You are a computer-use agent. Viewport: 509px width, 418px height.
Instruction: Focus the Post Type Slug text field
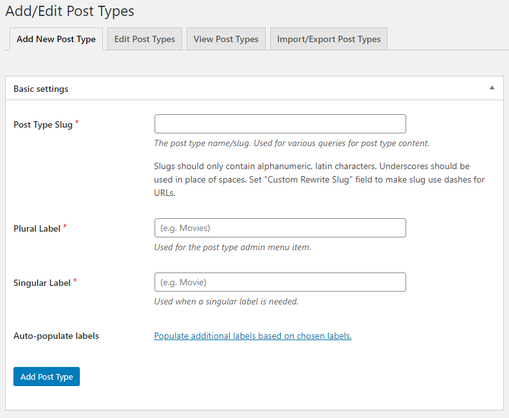280,124
